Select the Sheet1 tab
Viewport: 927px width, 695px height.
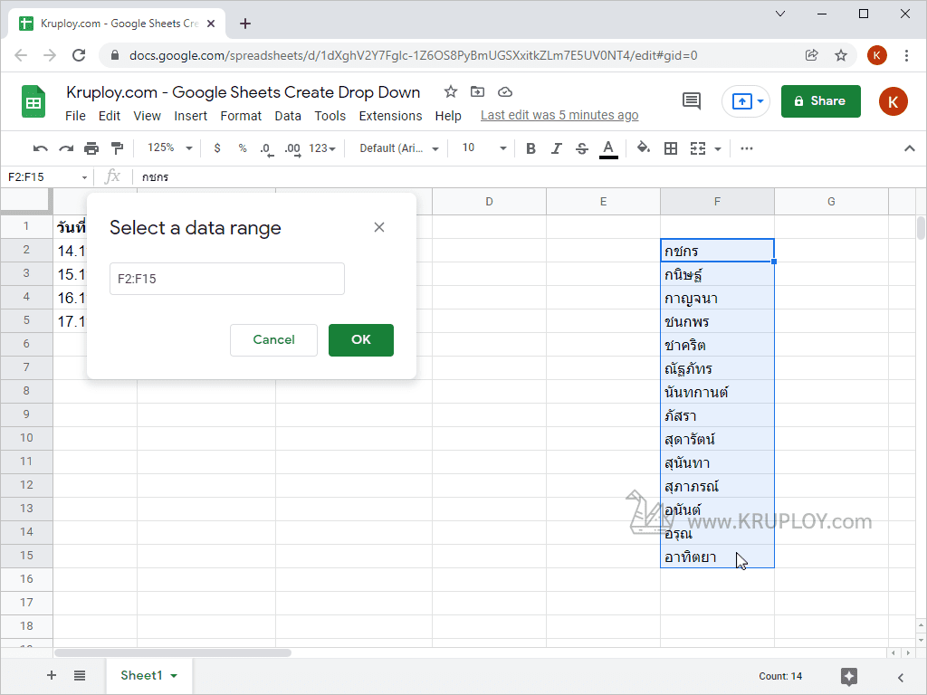(149, 675)
